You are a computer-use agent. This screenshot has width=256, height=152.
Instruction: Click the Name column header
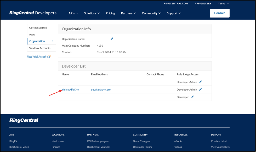(x=65, y=74)
